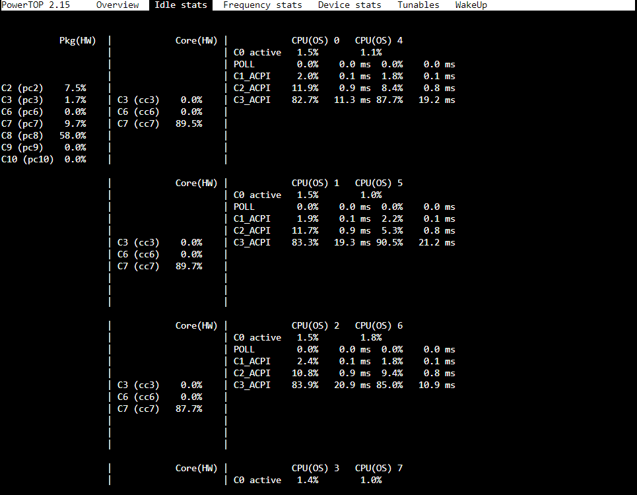
Task: Click the 90.5% C3_ACPI value of CPU 5
Action: [x=389, y=242]
